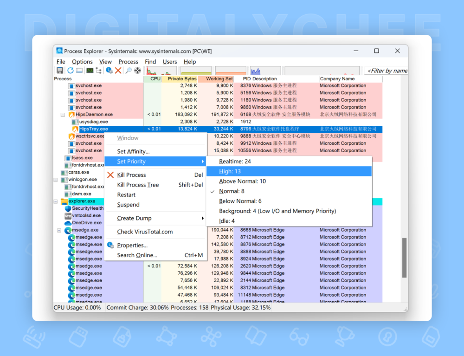Open the View menu
Image resolution: width=464 pixels, height=356 pixels.
pyautogui.click(x=105, y=62)
